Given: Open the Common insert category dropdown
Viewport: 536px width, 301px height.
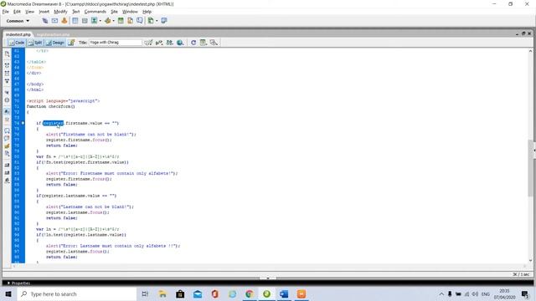Looking at the screenshot, I should (x=18, y=21).
